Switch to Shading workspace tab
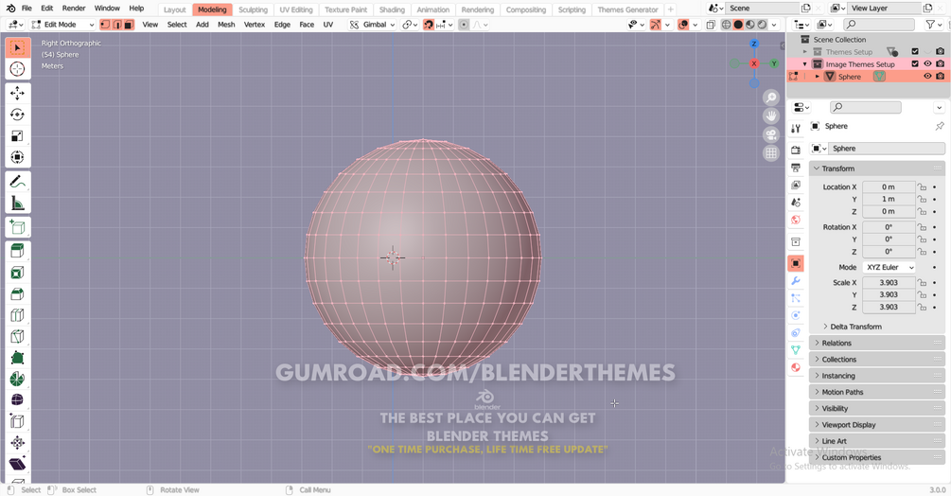 392,9
